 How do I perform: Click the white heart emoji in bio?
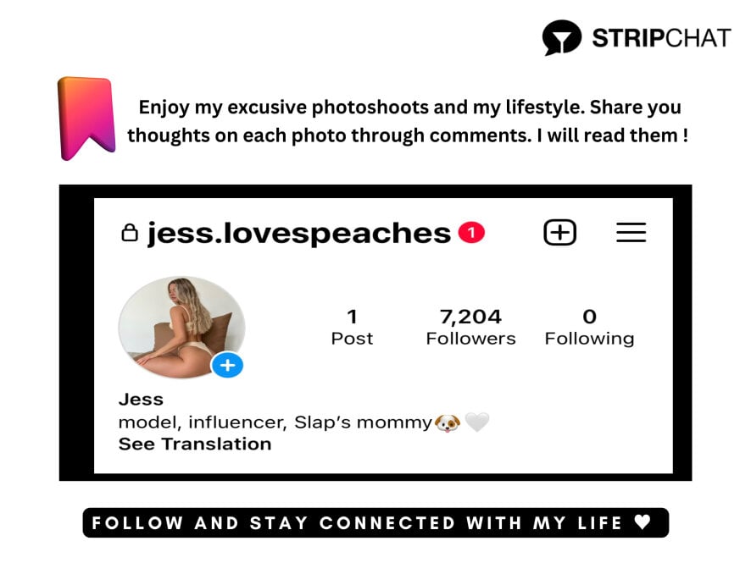click(x=477, y=422)
